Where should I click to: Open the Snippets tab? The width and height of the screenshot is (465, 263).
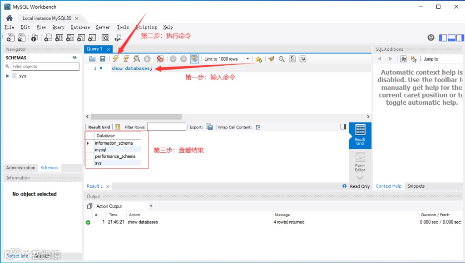[416, 186]
